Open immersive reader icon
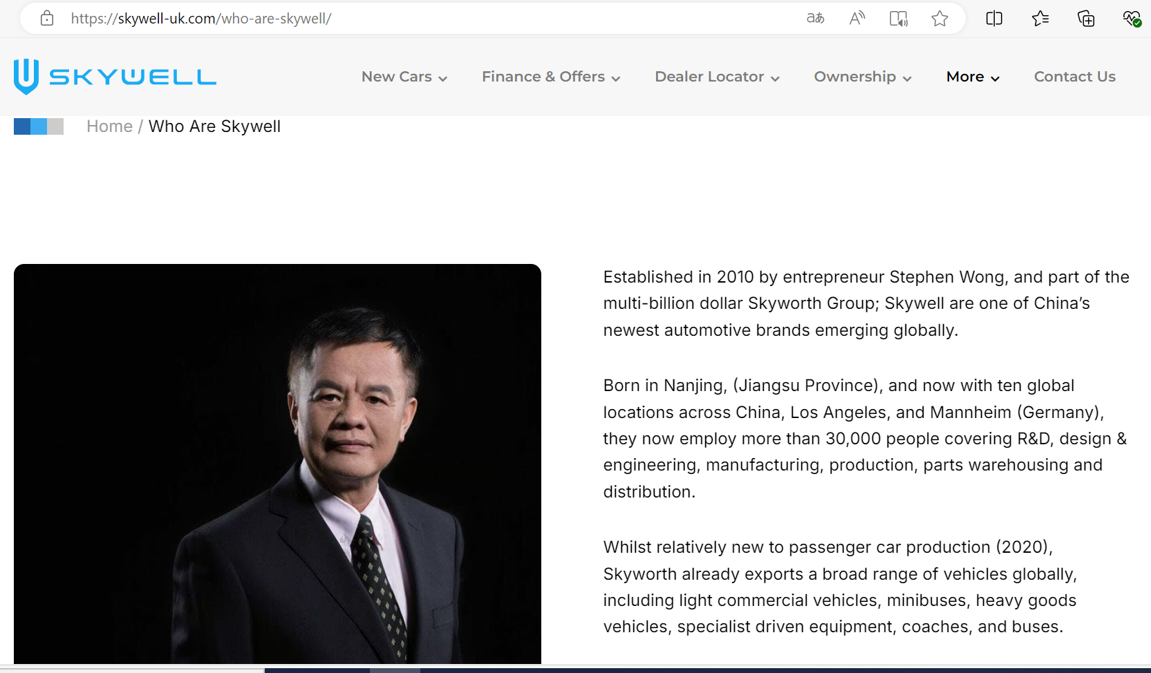 point(899,19)
